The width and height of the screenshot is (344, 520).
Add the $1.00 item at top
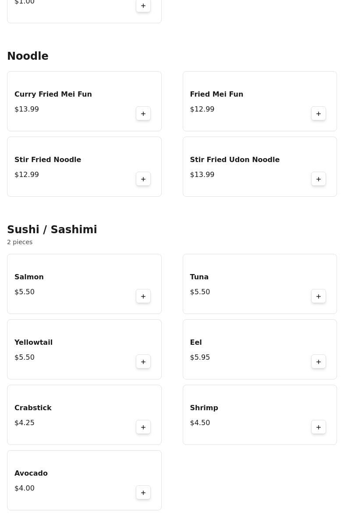coord(143,6)
